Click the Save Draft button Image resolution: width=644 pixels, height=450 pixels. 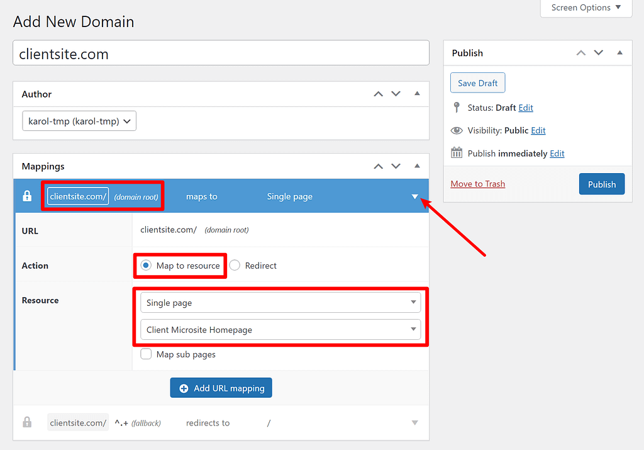[x=477, y=82]
